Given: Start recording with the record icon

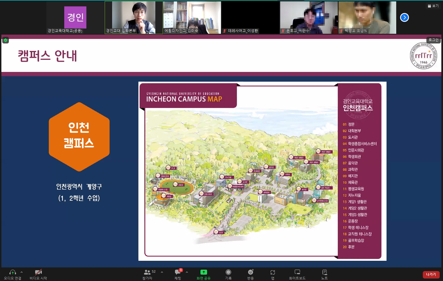Looking at the screenshot, I should (x=228, y=272).
